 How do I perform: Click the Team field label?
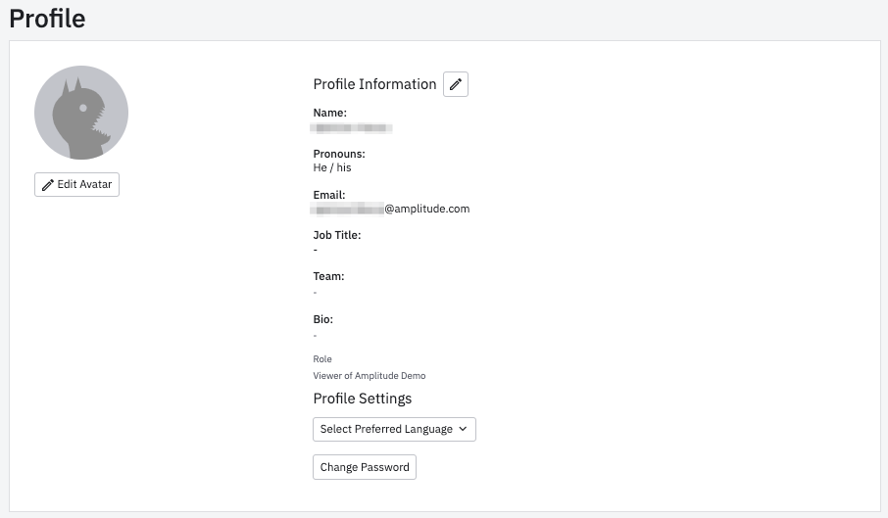(328, 276)
